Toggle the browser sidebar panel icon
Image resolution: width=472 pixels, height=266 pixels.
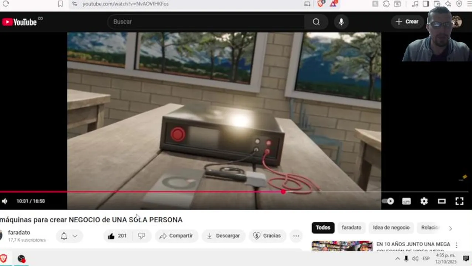click(426, 4)
